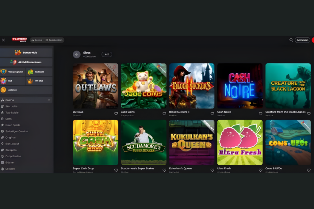This screenshot has height=209, width=314.
Task: Open the Bonus-Hub gift icon button
Action: (x=26, y=53)
